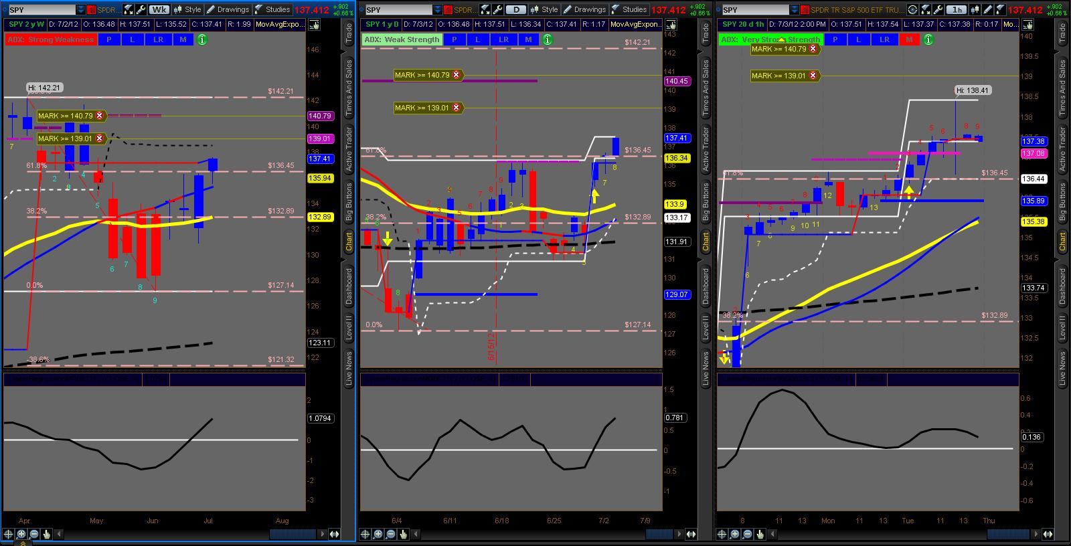Open Active Trader tab beside weekly chart
Viewport: 1071px width, 546px height.
pos(349,149)
